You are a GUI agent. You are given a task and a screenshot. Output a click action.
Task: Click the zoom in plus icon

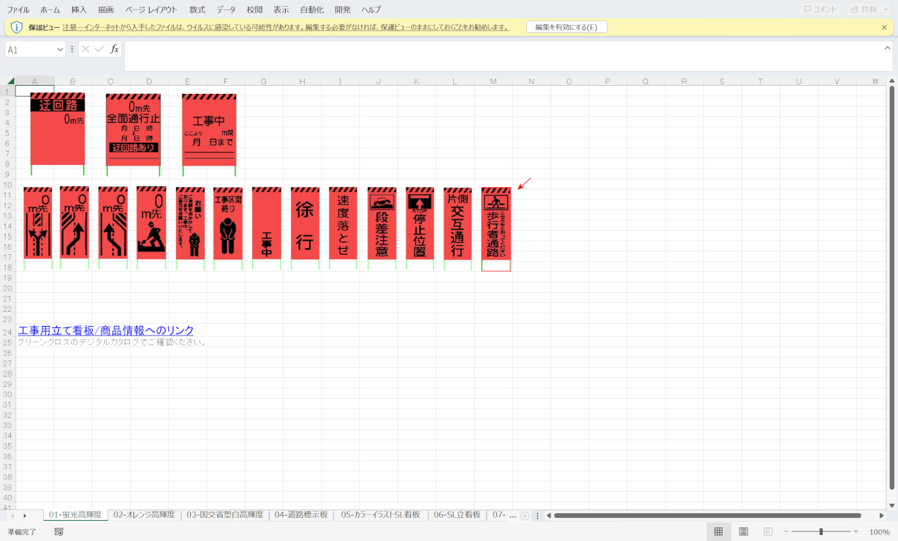[856, 532]
